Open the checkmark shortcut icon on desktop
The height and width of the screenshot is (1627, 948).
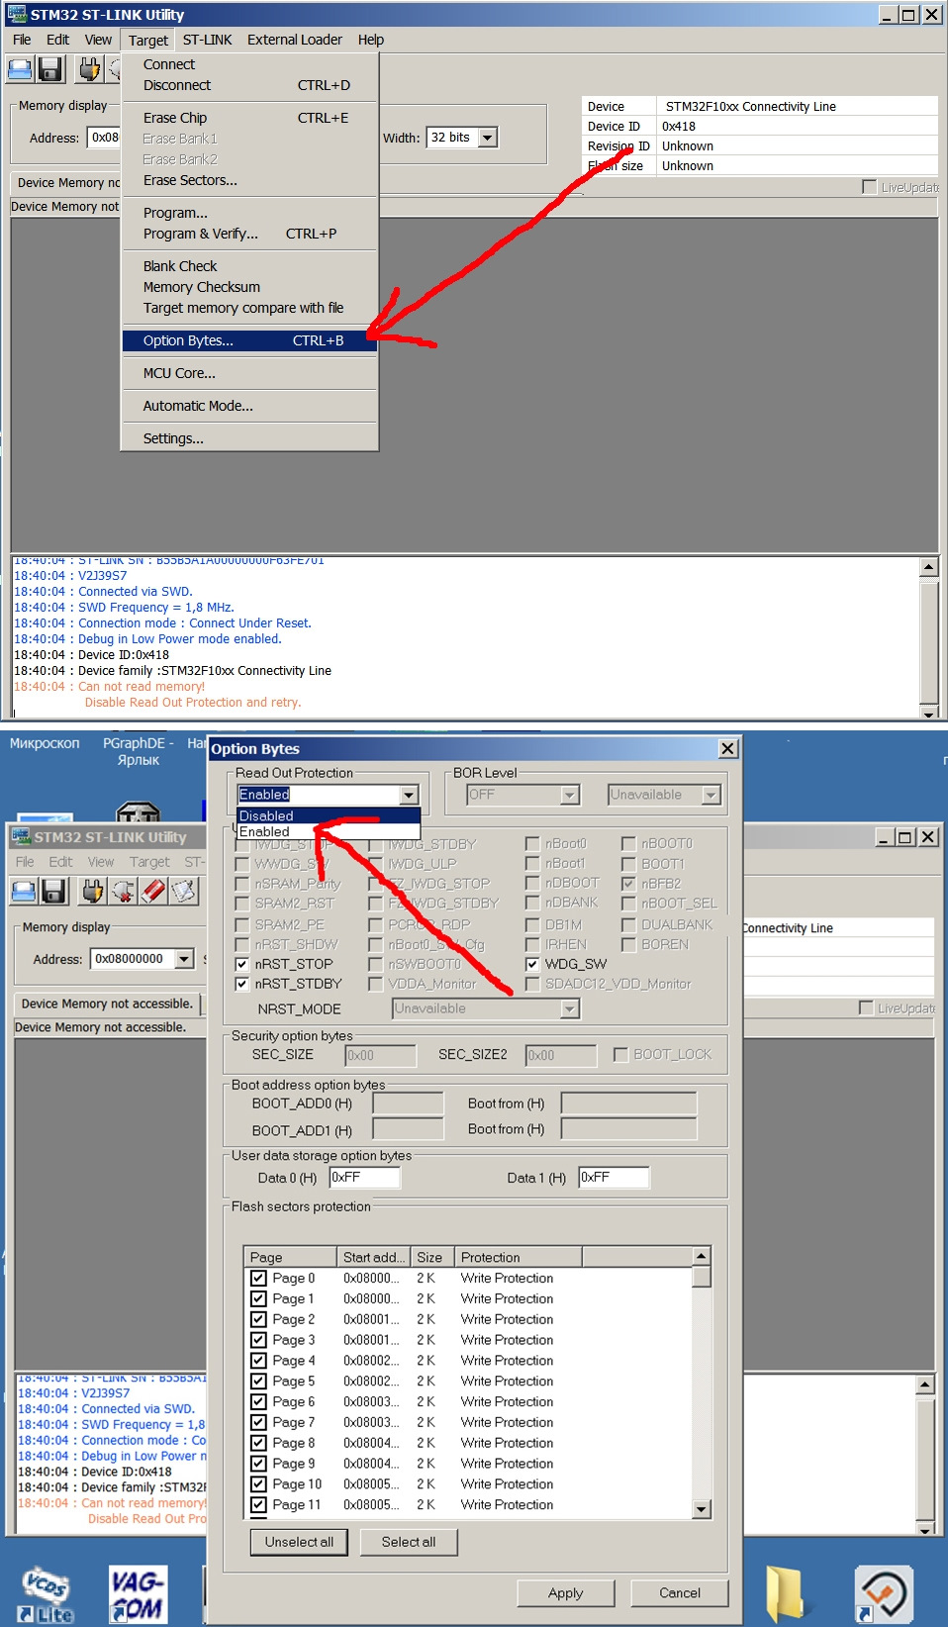click(x=883, y=1593)
